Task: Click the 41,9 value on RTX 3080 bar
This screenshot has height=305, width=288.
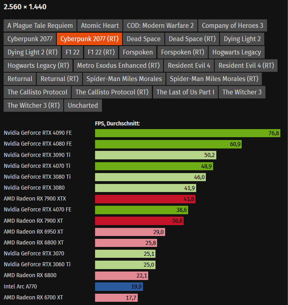Action: click(x=189, y=188)
